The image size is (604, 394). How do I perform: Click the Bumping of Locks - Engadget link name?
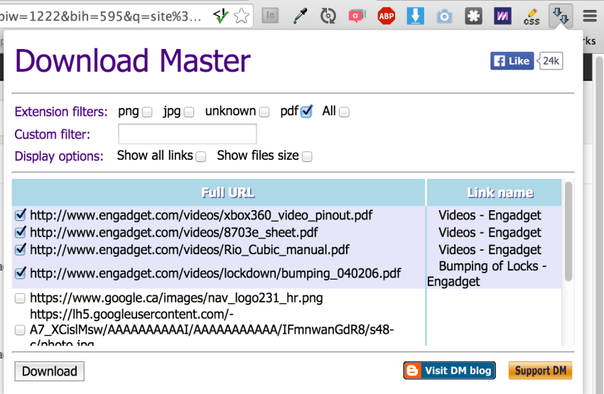click(x=487, y=273)
